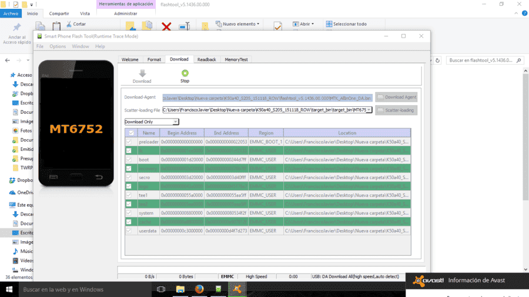Click the copy icon in Explorer ribbon
Screen dimensions: 529x297
pos(40,26)
